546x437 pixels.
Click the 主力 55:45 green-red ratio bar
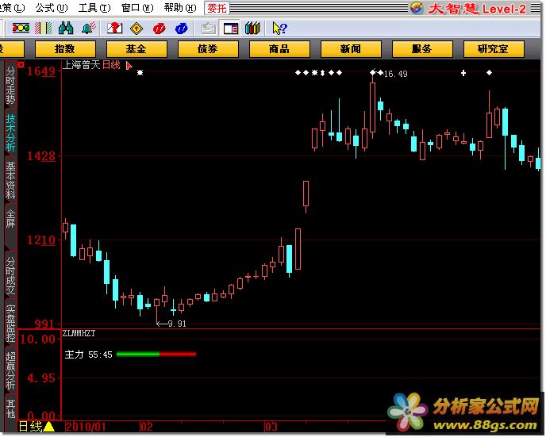coord(156,355)
